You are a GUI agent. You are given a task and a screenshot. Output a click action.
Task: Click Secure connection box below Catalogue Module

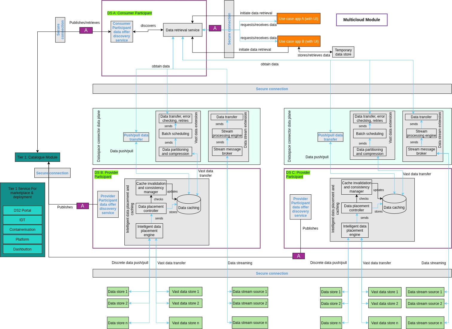tap(52, 173)
